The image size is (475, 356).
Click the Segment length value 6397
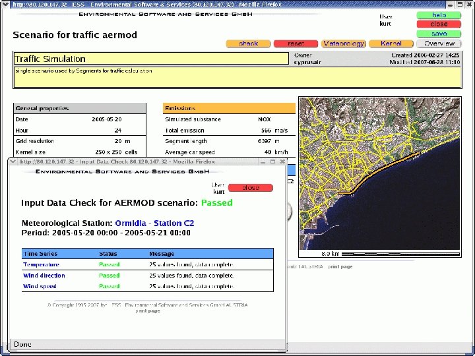265,141
